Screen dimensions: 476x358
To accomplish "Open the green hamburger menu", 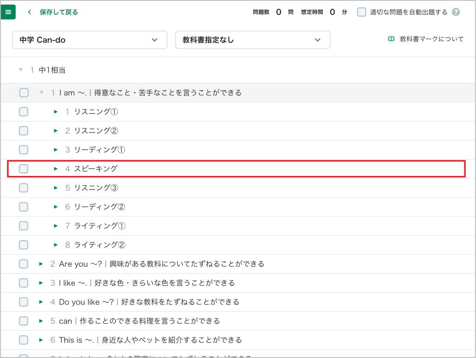I will [x=8, y=12].
